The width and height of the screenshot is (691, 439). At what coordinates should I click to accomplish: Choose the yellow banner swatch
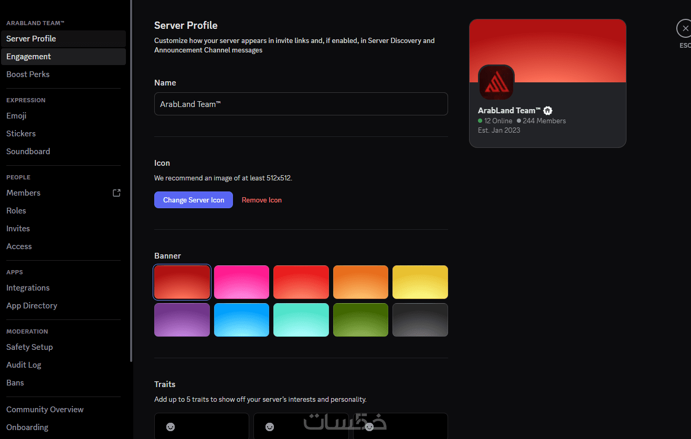pyautogui.click(x=420, y=282)
